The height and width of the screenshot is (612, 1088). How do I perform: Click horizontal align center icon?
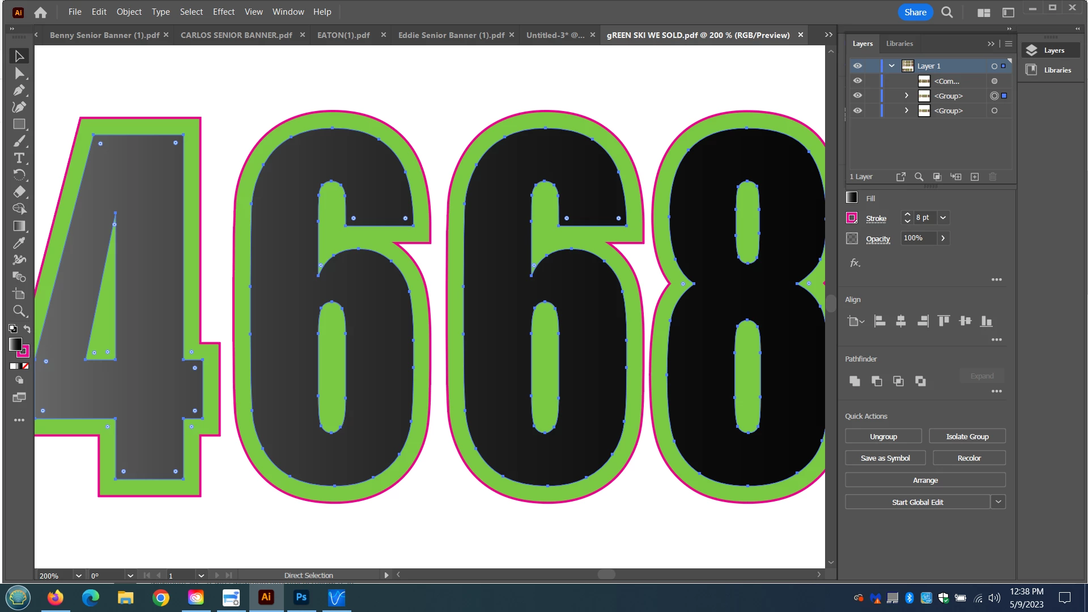[900, 321]
